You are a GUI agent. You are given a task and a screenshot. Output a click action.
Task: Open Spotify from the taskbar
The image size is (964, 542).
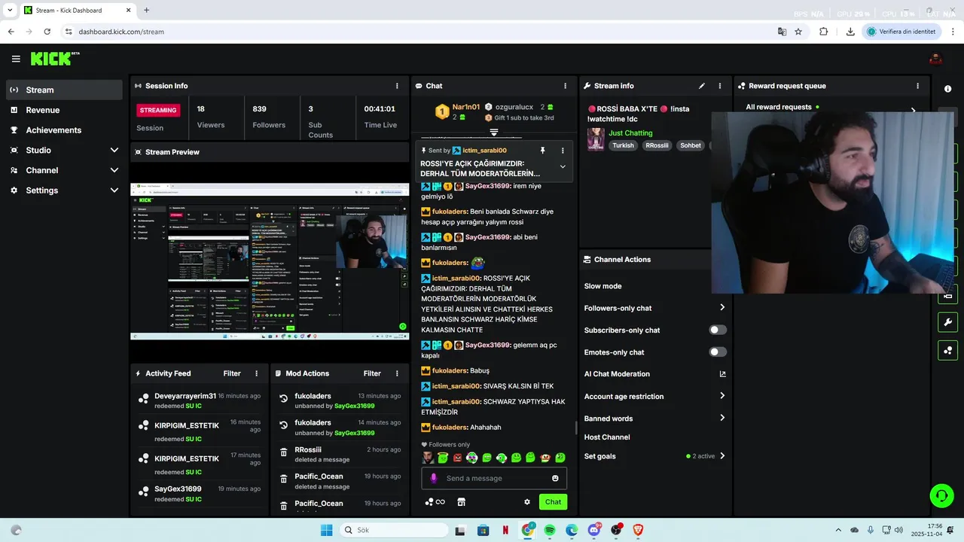(x=550, y=530)
